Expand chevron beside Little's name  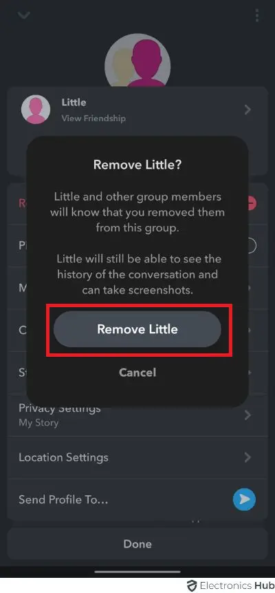click(247, 110)
